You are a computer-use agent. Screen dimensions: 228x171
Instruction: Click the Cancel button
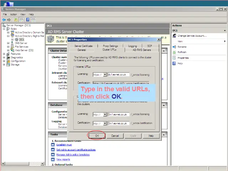pyautogui.click(x=115, y=136)
